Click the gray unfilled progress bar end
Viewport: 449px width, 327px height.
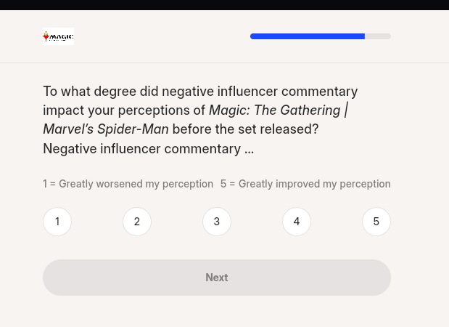click(378, 36)
